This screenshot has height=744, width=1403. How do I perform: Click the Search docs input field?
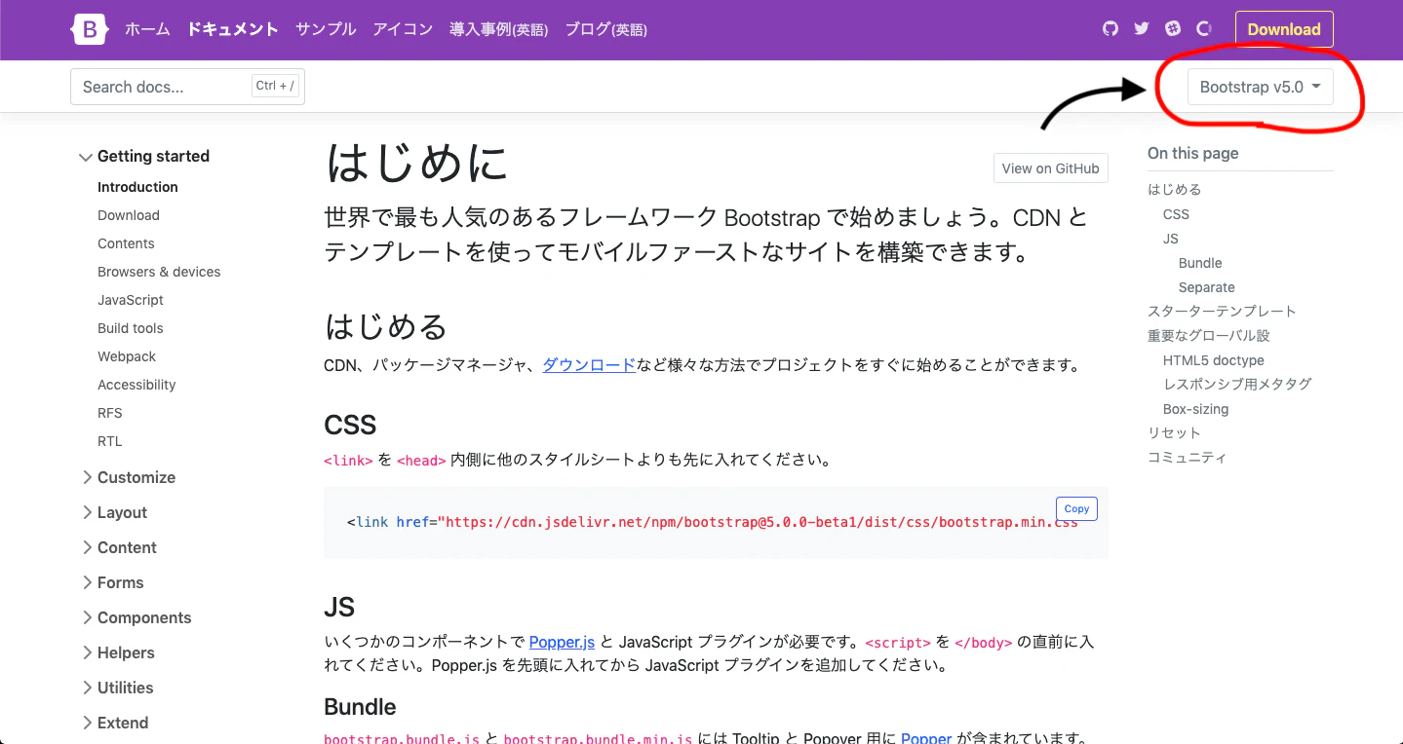[x=166, y=86]
